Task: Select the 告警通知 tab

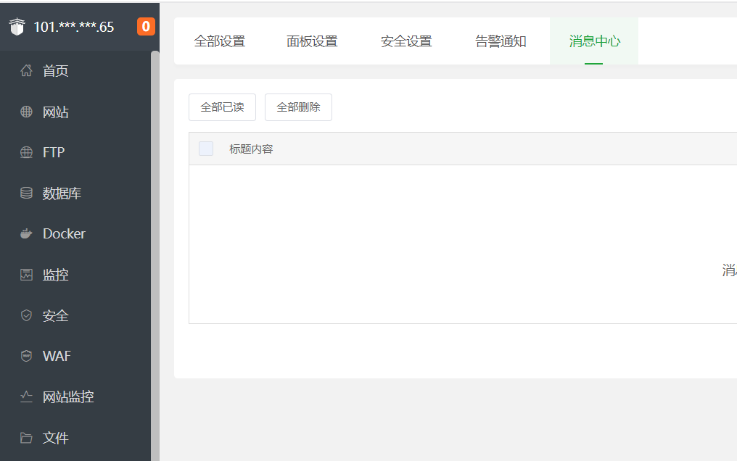Action: 501,41
